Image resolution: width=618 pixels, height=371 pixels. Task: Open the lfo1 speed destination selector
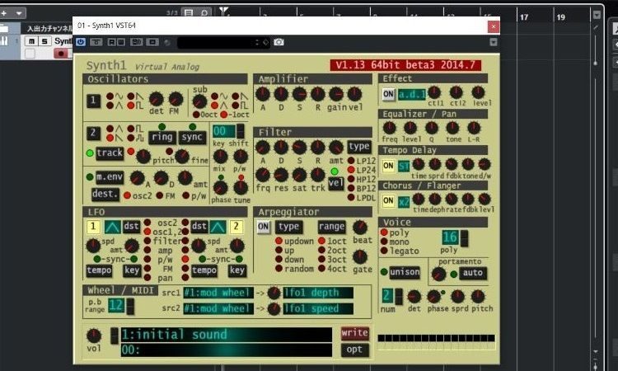click(x=318, y=308)
